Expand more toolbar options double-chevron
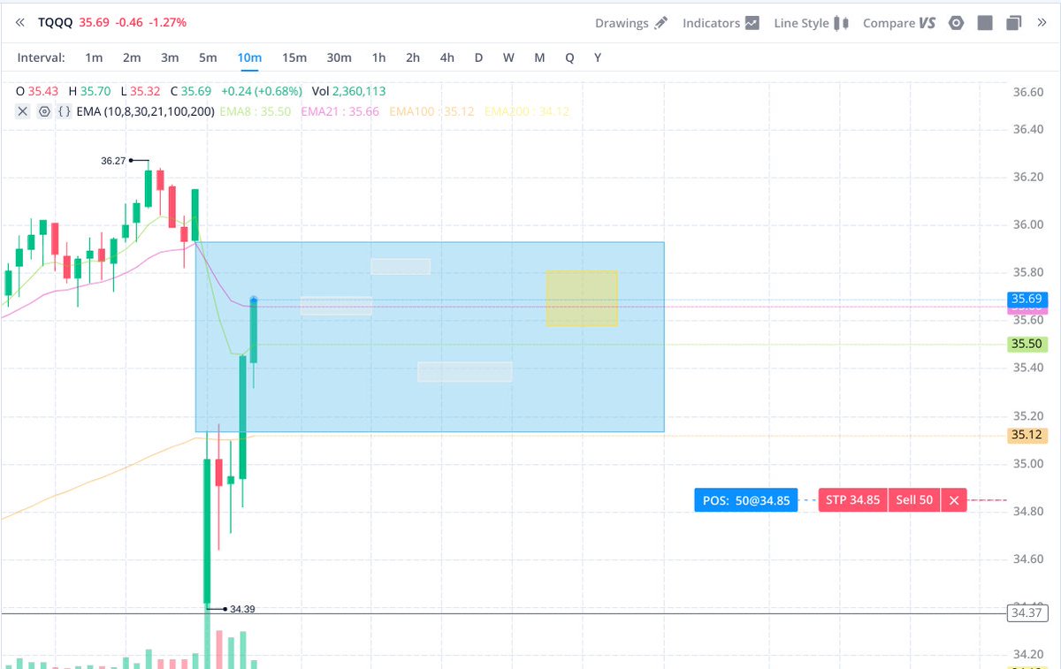Image resolution: width=1061 pixels, height=669 pixels. pyautogui.click(x=1041, y=23)
